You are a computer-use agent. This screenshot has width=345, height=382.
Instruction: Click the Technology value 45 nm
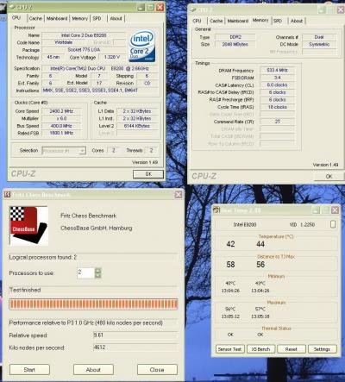coord(53,57)
